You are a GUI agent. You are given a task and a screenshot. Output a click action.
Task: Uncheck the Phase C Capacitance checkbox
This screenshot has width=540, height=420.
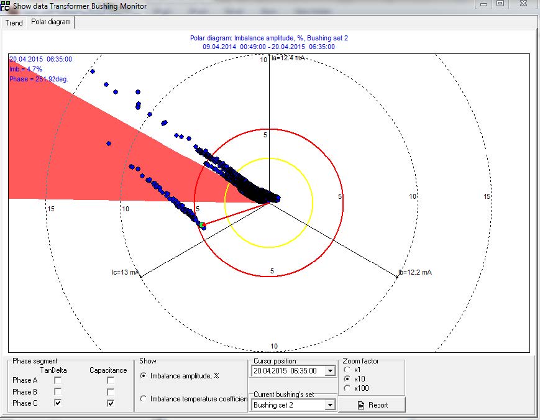pyautogui.click(x=111, y=403)
